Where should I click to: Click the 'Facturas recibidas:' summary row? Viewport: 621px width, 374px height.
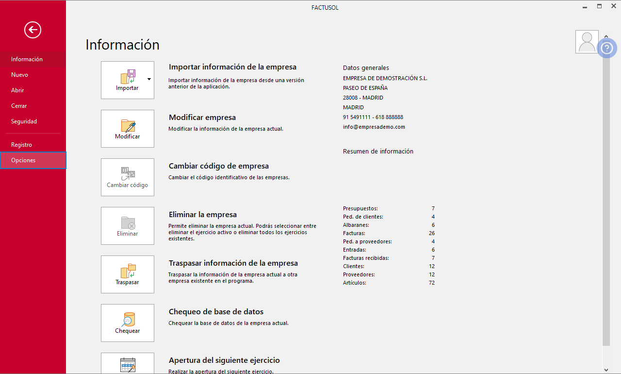coord(389,258)
